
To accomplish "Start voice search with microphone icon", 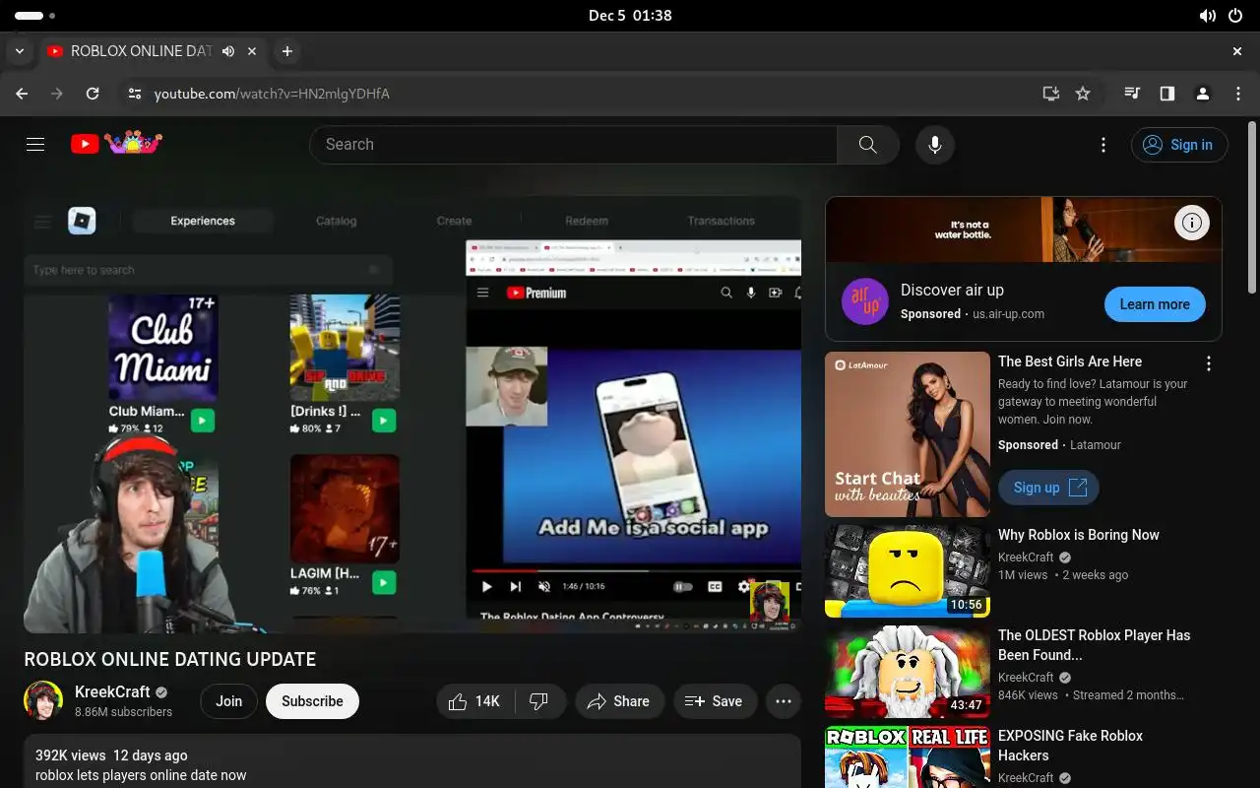I will (935, 145).
